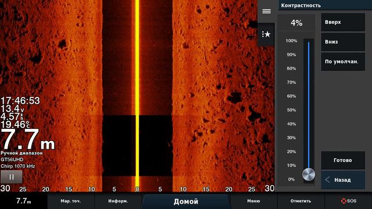Open the Информ. bottom bar item
The image size is (372, 209).
tap(118, 201)
